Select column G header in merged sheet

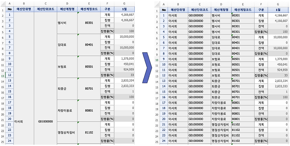[125, 3]
